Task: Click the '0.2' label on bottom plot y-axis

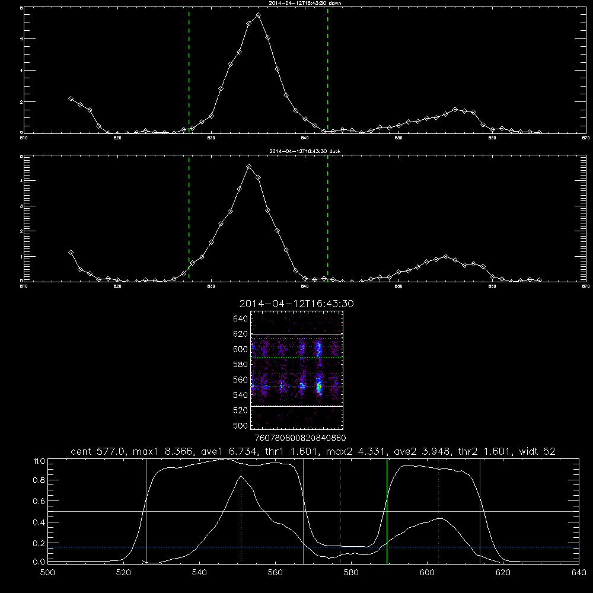Action: click(39, 543)
